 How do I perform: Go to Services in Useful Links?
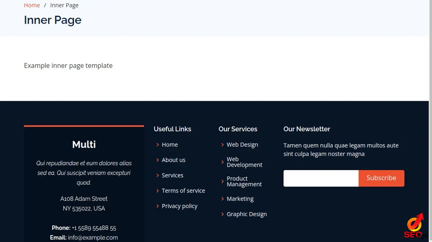[172, 175]
